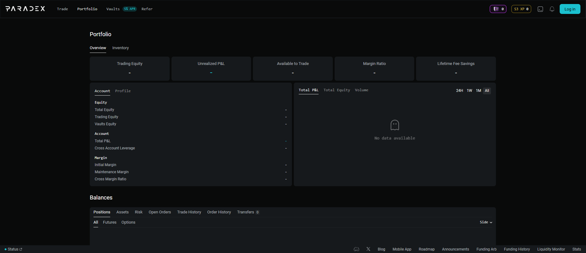
Task: Click the Unrealized P&L summary card
Action: [x=211, y=69]
